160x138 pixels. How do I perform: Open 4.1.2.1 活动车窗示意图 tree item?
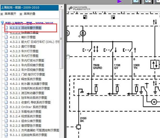(25, 28)
